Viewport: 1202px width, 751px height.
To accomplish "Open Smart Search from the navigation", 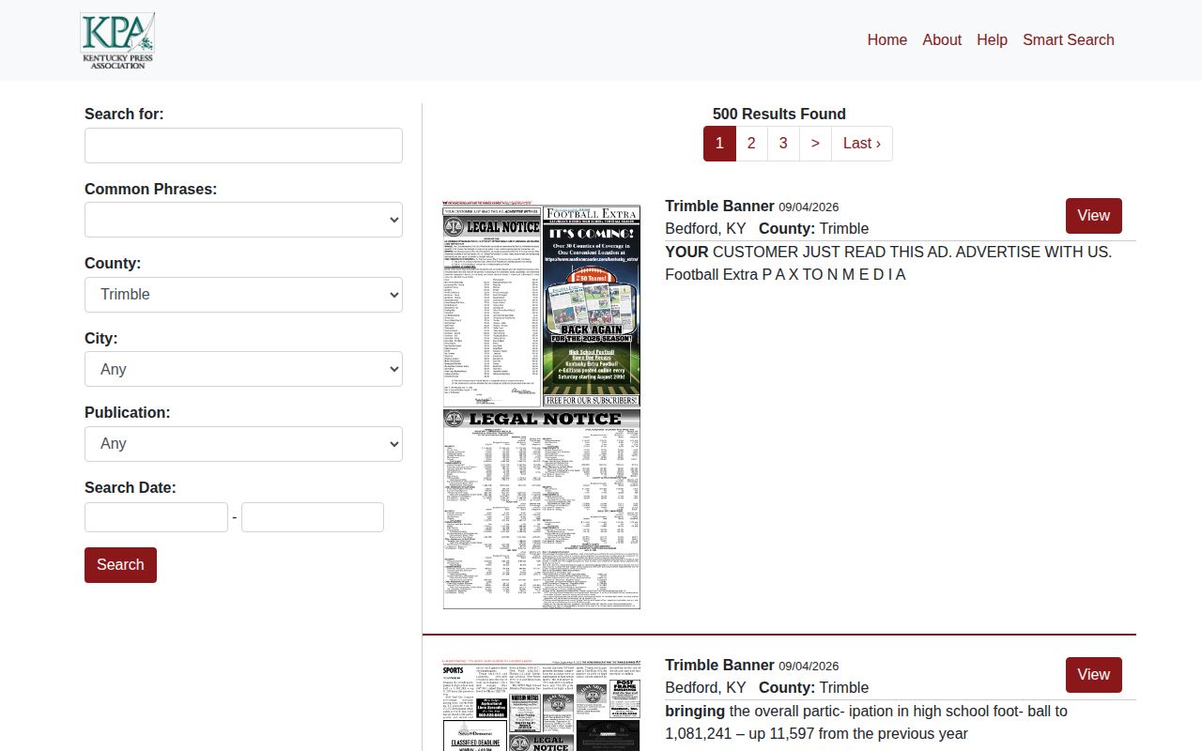I will 1069,39.
